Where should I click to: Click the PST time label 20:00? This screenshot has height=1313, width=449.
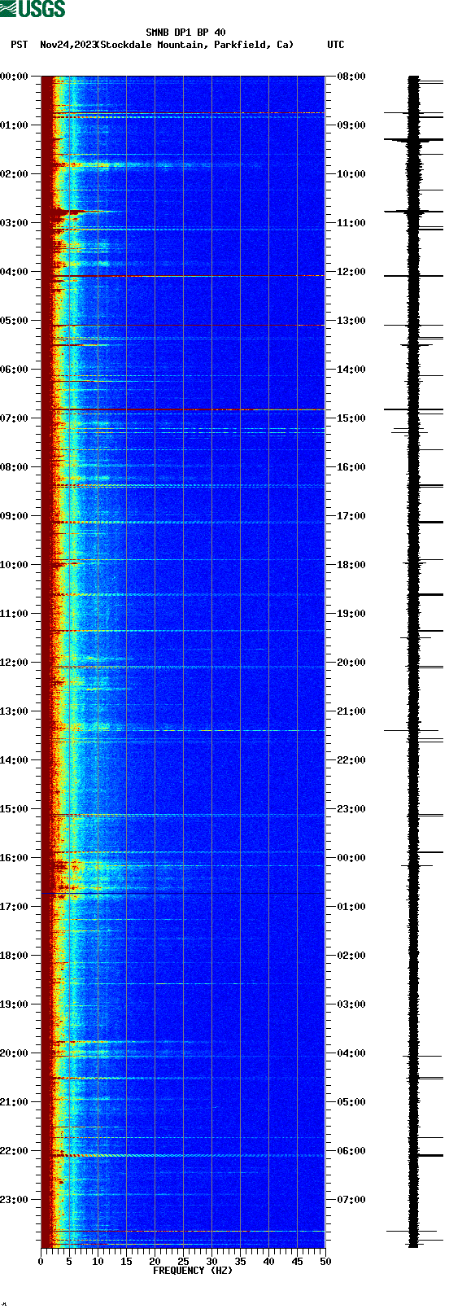click(15, 1053)
